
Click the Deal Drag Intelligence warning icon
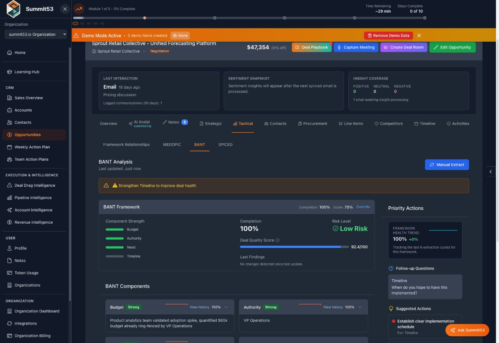coord(10,185)
